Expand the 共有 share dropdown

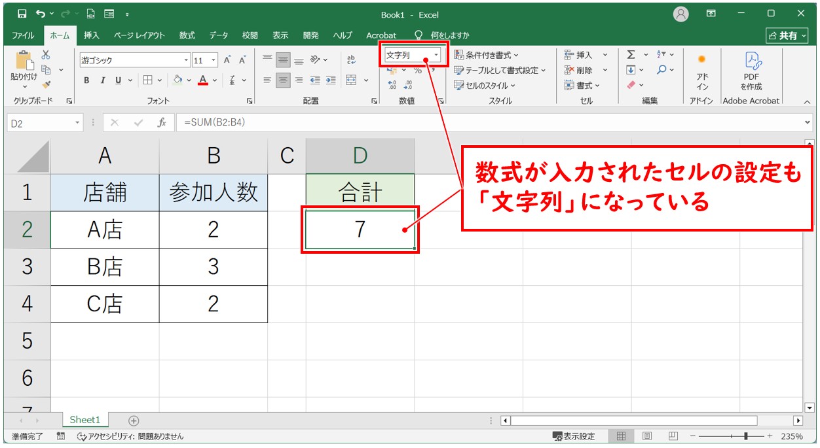point(802,36)
